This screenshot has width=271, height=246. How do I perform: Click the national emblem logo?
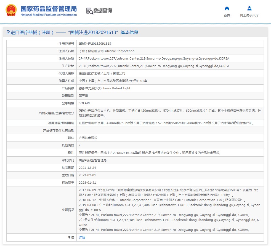pos(11,10)
